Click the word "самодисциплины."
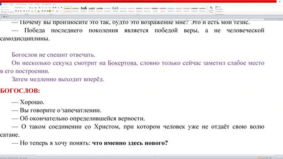This screenshot has width=283, height=159. 25,38
